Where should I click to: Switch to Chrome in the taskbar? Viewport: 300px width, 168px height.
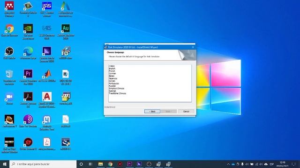tap(110, 164)
